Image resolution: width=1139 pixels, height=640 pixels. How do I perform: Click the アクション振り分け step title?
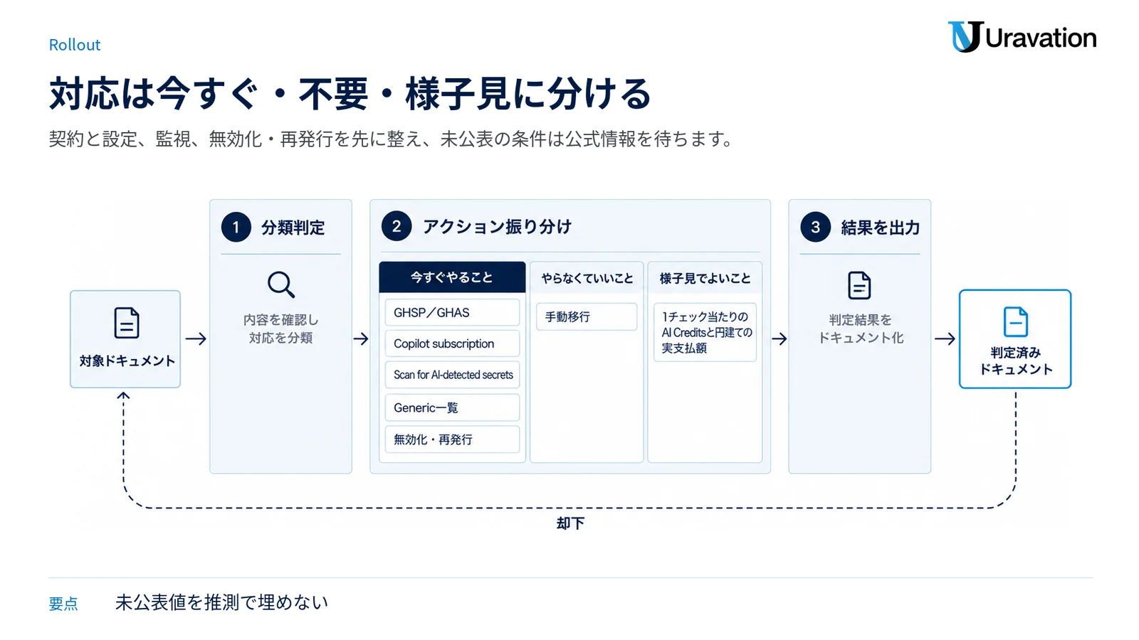[497, 227]
